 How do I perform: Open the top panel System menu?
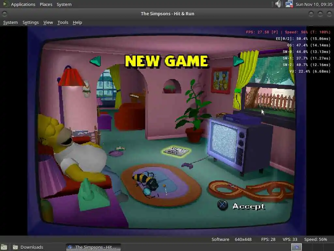tap(64, 4)
